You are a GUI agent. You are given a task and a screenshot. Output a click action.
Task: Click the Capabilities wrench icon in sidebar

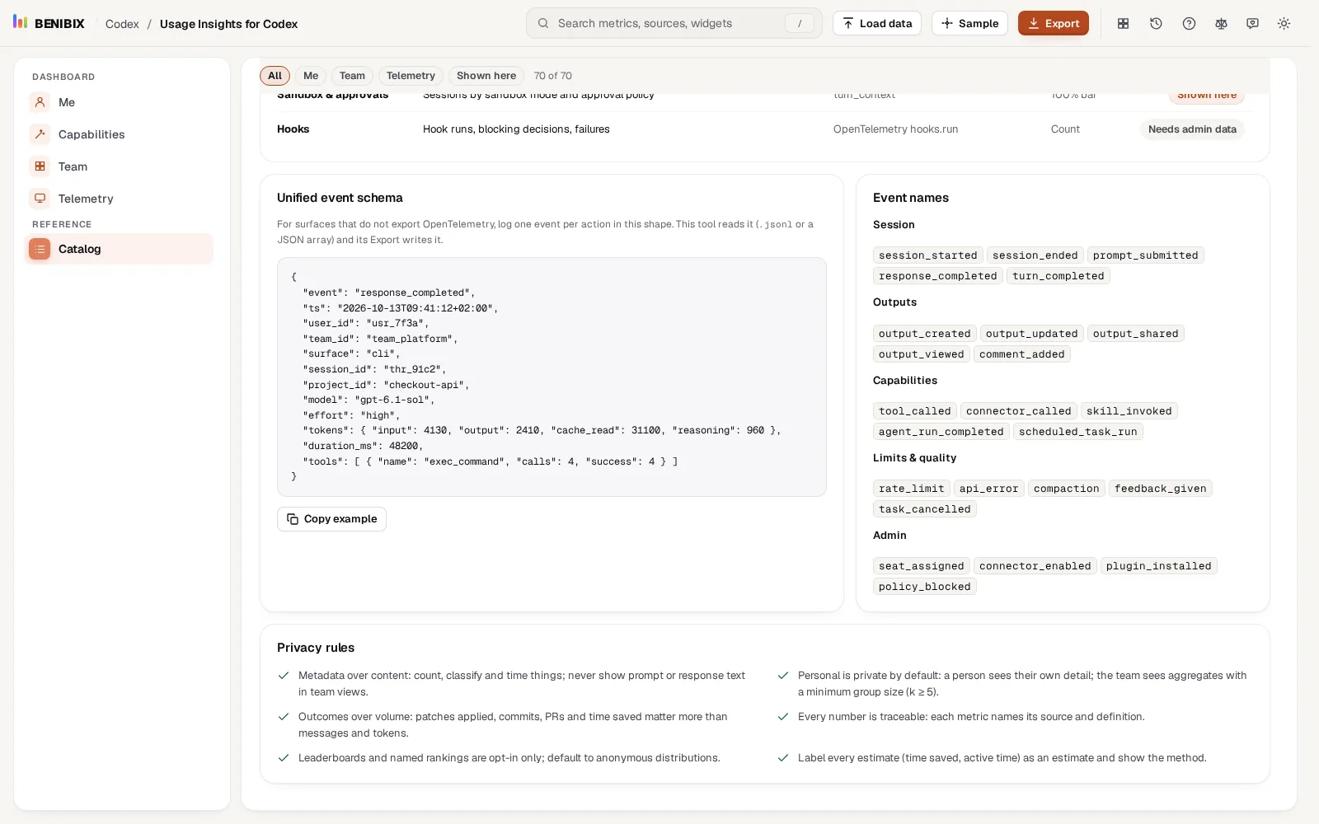(40, 134)
